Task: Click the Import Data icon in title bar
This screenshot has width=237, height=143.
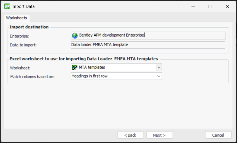Action: click(7, 6)
